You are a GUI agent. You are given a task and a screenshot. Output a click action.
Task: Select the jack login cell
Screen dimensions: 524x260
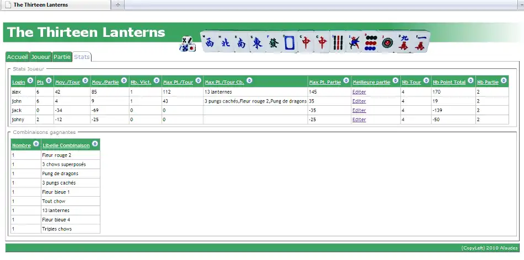click(23, 110)
